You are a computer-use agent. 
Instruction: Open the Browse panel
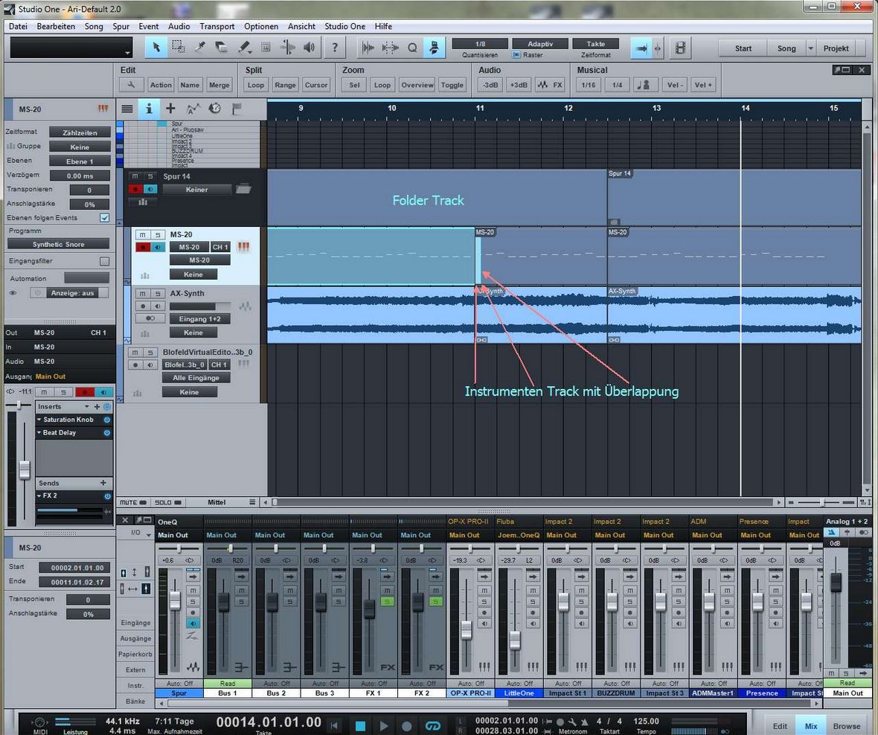[x=846, y=725]
